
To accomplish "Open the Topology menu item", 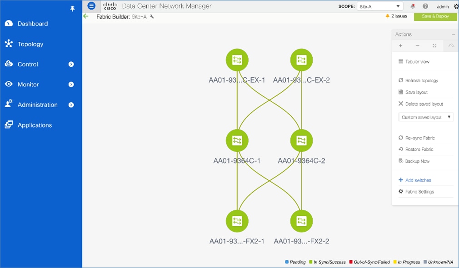I will click(x=30, y=44).
